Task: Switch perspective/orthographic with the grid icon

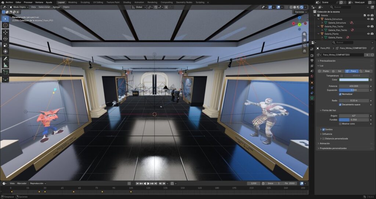Action: coord(304,51)
